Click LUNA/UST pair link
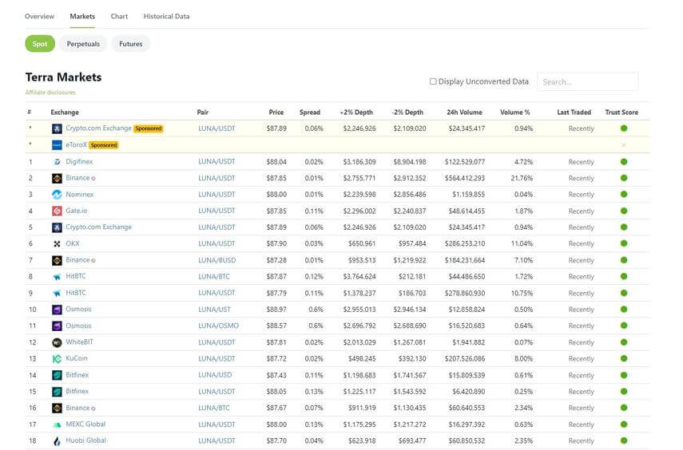Screen dimensions: 683x450 coord(214,310)
